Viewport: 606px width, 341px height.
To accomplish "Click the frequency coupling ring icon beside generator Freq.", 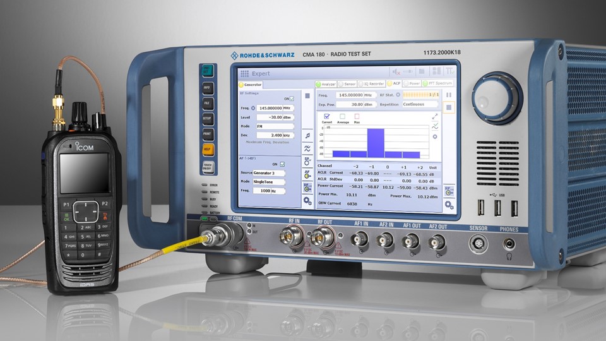I will point(253,108).
